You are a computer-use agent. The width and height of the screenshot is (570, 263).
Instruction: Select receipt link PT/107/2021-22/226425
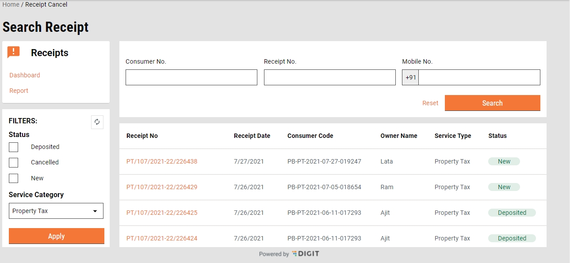tap(162, 213)
